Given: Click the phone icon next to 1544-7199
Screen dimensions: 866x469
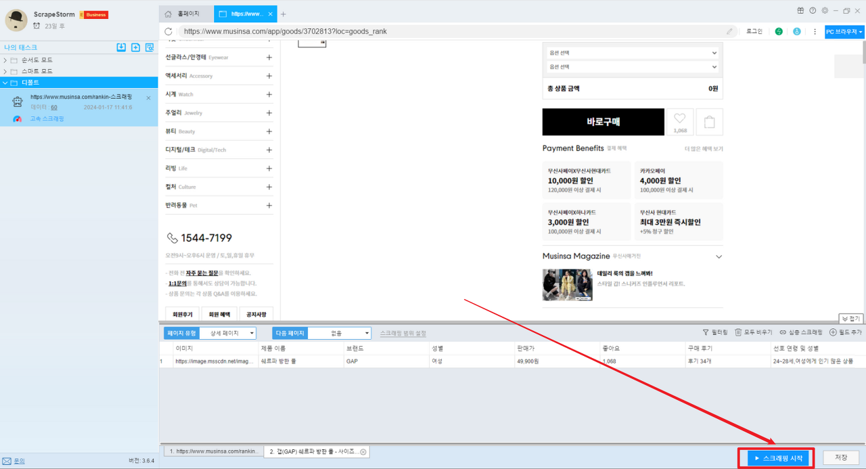Looking at the screenshot, I should pyautogui.click(x=172, y=238).
